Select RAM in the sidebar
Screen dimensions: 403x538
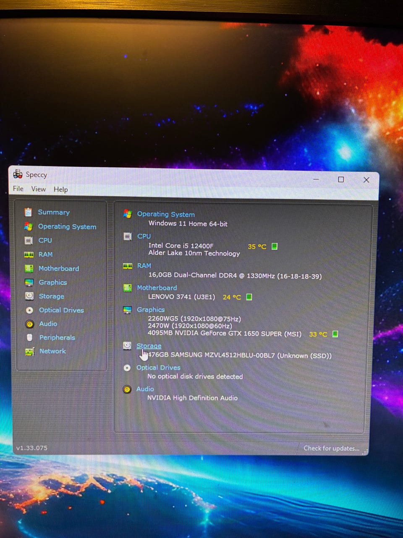tap(45, 254)
